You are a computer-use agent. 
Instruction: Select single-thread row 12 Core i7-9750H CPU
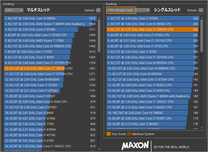point(153,79)
